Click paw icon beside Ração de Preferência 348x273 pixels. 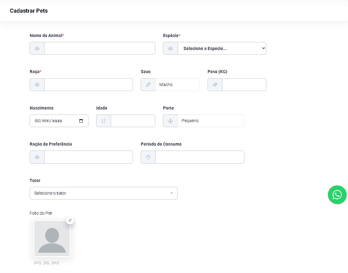37,157
